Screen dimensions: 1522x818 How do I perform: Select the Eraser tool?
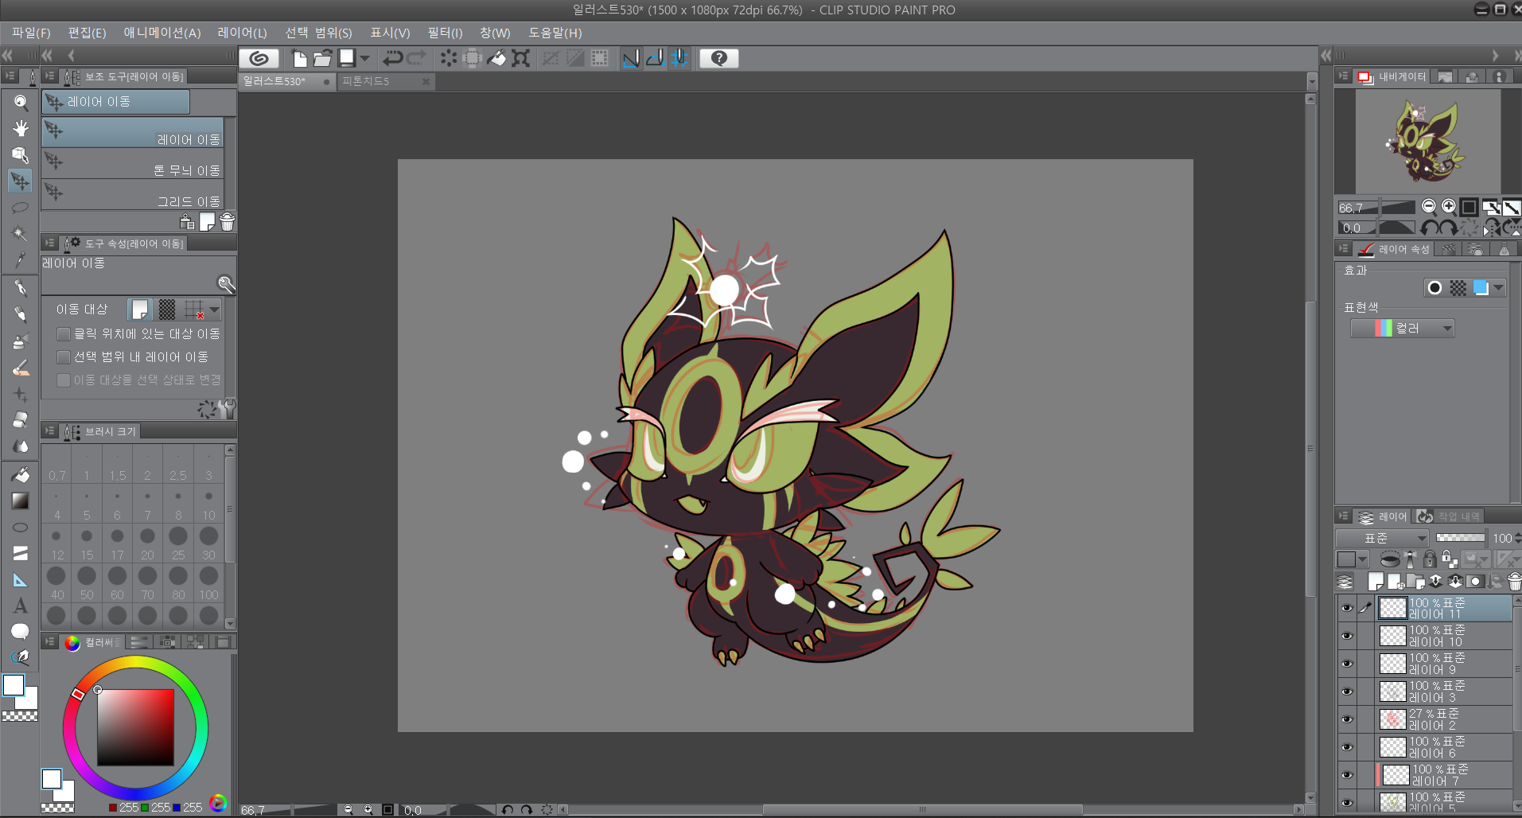[21, 419]
